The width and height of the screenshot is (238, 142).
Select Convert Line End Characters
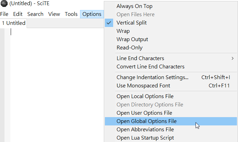pos(171,67)
